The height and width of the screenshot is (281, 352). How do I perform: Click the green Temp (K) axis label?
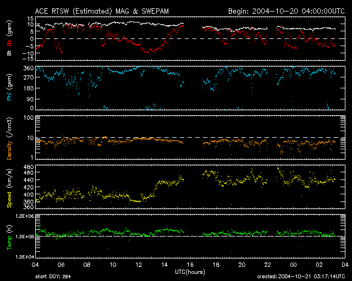pos(9,237)
